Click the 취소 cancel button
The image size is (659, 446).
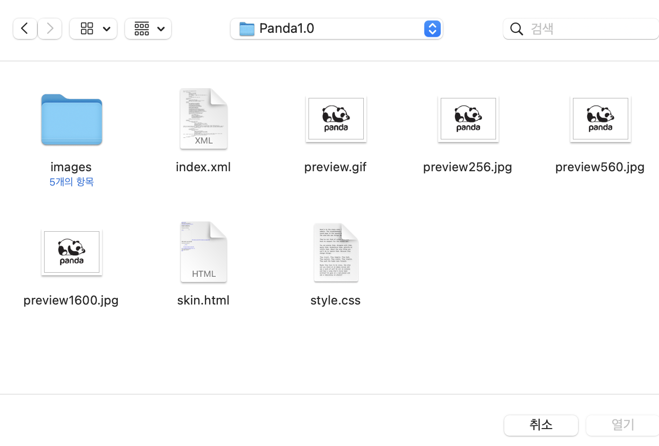tap(541, 425)
